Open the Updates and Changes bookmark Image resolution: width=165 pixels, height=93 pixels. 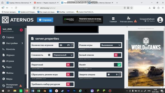[27, 12]
